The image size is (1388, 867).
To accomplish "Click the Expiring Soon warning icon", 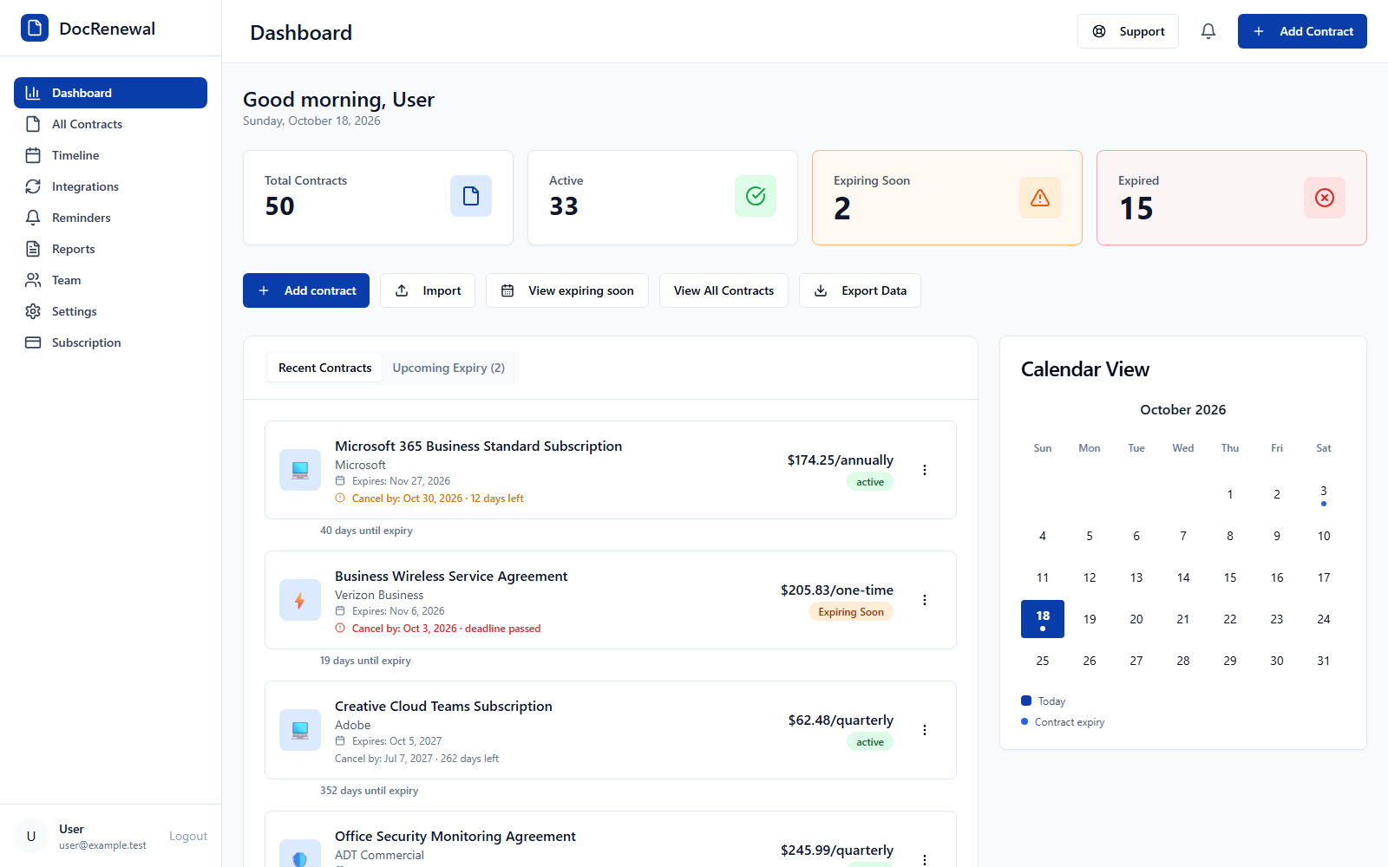I will 1040,198.
